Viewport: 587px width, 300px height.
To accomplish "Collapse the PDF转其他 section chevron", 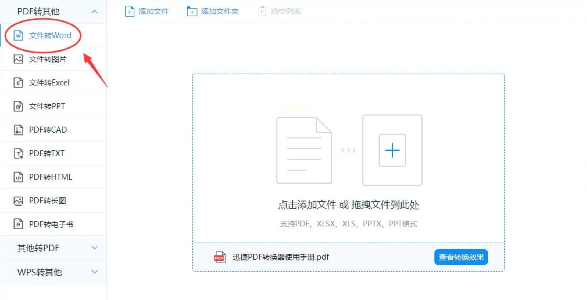I will click(x=94, y=12).
